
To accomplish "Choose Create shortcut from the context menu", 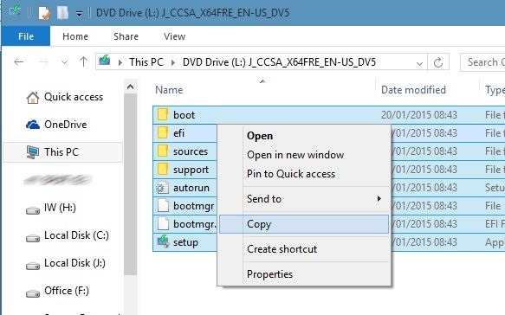I will (x=282, y=249).
